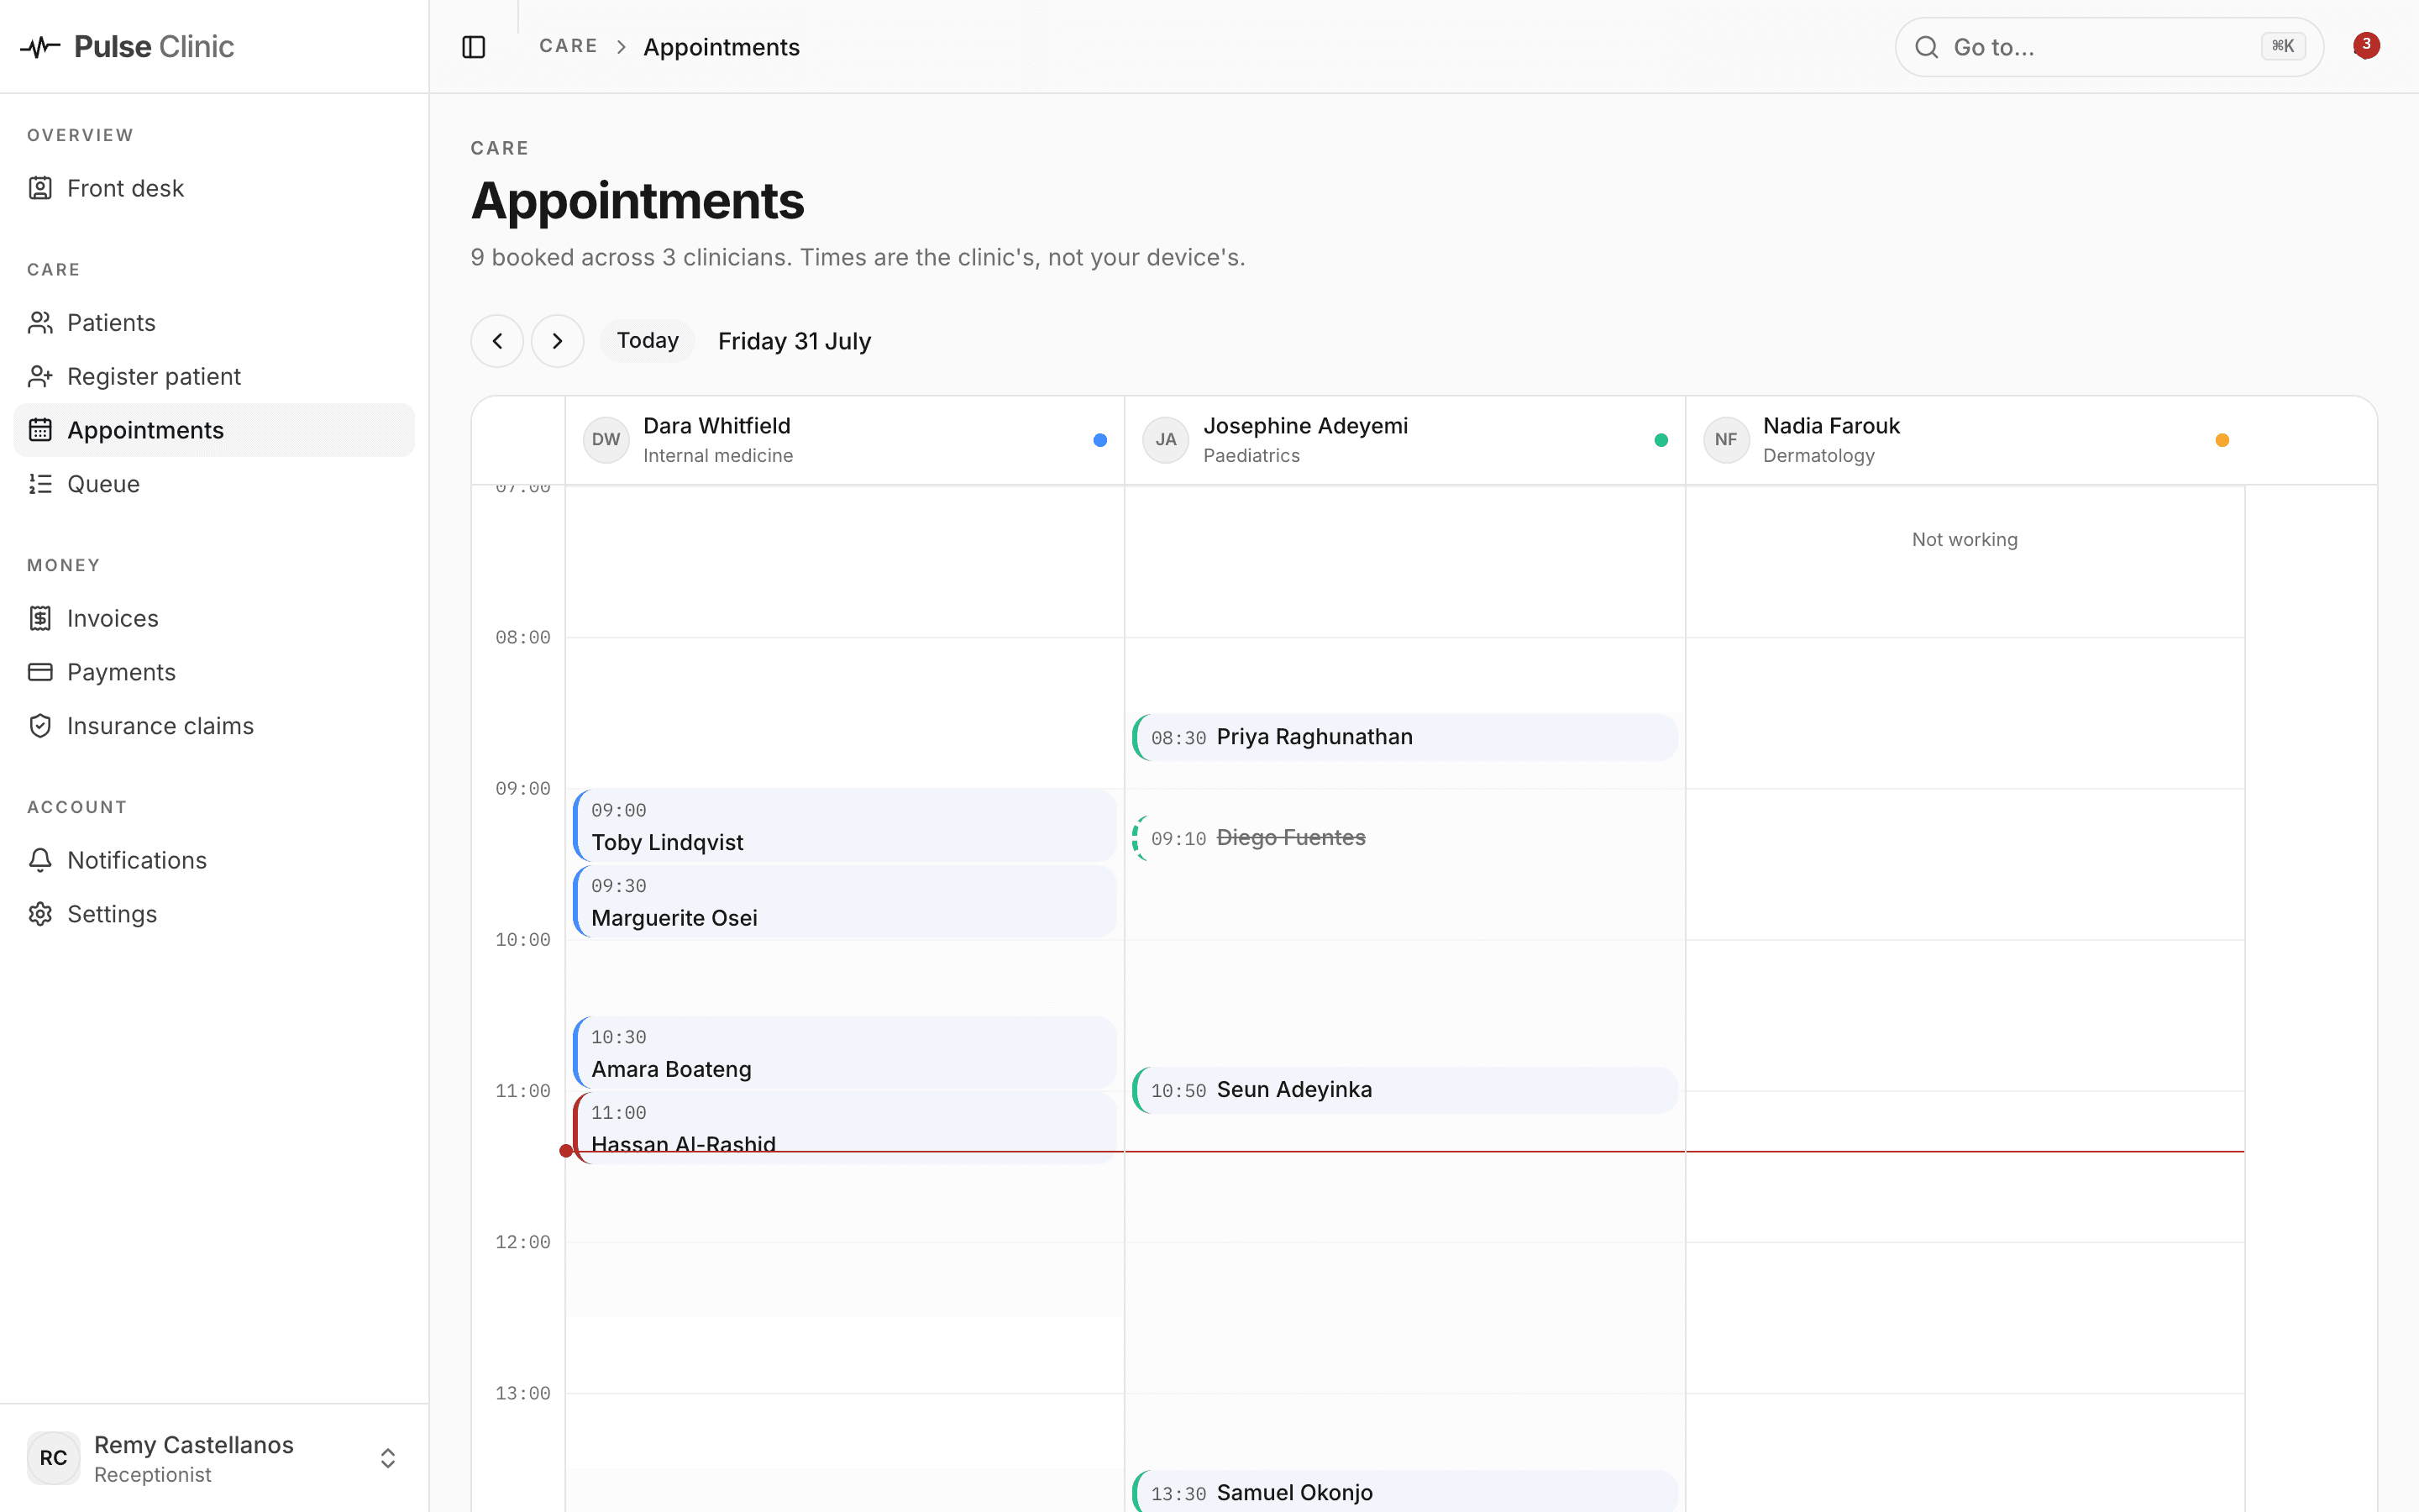The width and height of the screenshot is (2419, 1512).
Task: Open Settings in the sidebar
Action: (x=214, y=914)
